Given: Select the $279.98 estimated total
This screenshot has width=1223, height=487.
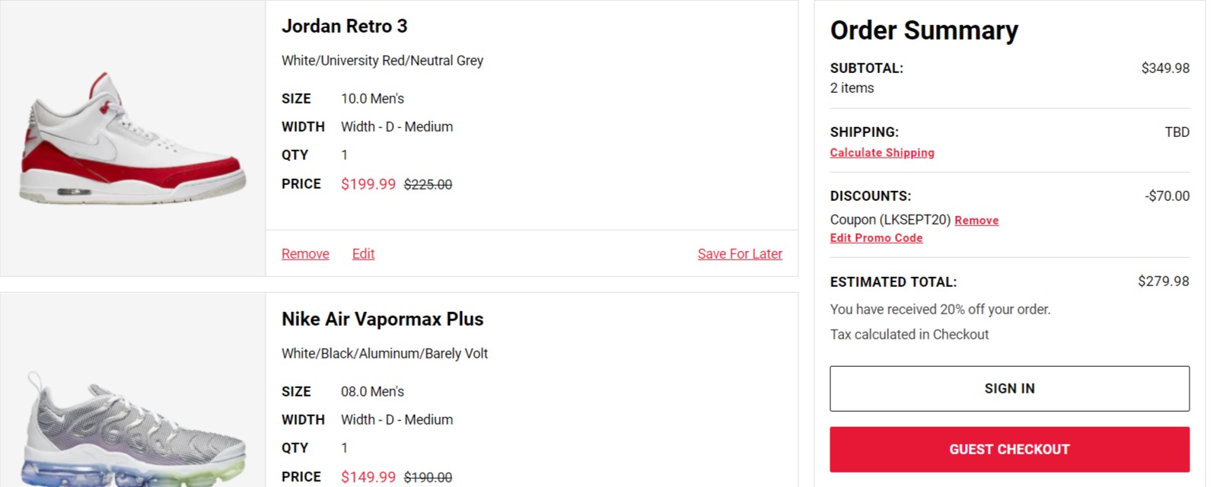Looking at the screenshot, I should (x=1164, y=281).
